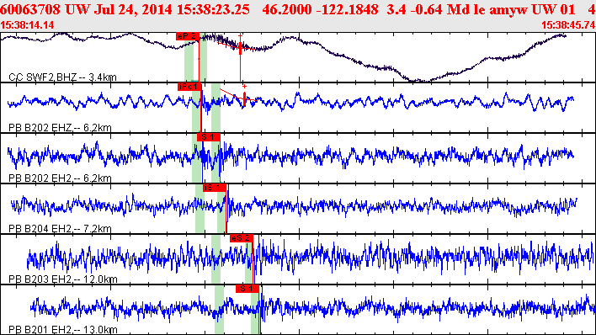
Task: Select the PB B202 EHZ 6.2km station label
Action: click(x=60, y=128)
